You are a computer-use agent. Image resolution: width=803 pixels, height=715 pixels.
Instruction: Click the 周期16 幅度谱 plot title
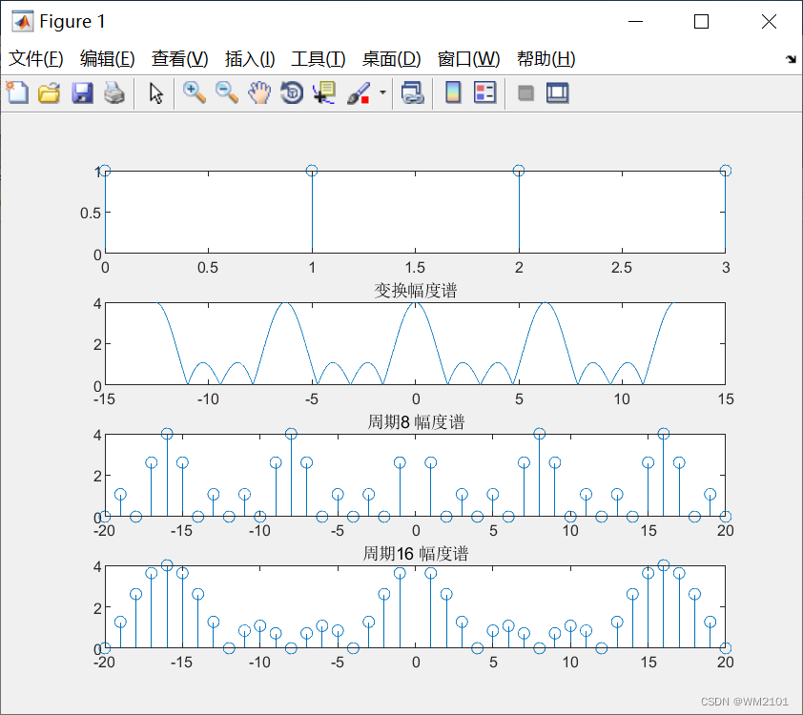click(x=415, y=554)
